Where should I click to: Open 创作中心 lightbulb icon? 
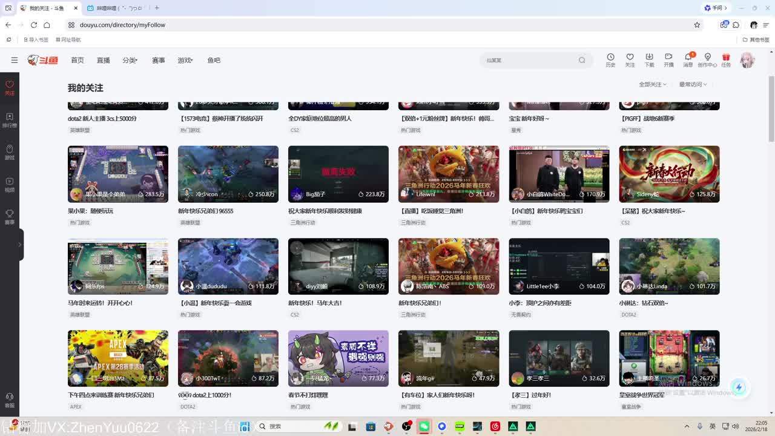pyautogui.click(x=707, y=59)
